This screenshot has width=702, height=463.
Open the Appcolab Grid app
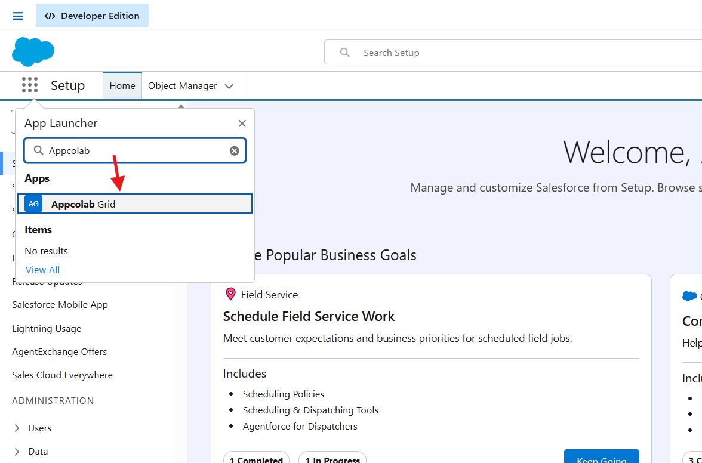(135, 204)
